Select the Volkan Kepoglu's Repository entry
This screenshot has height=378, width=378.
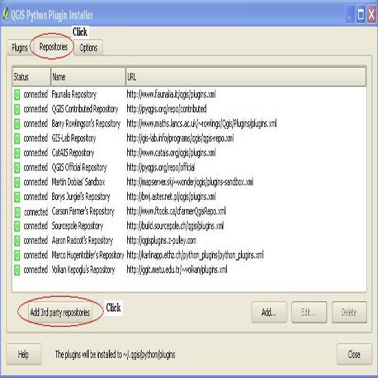[189, 270]
